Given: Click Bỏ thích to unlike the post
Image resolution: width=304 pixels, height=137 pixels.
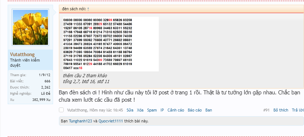Looking at the screenshot, I should 281,110.
